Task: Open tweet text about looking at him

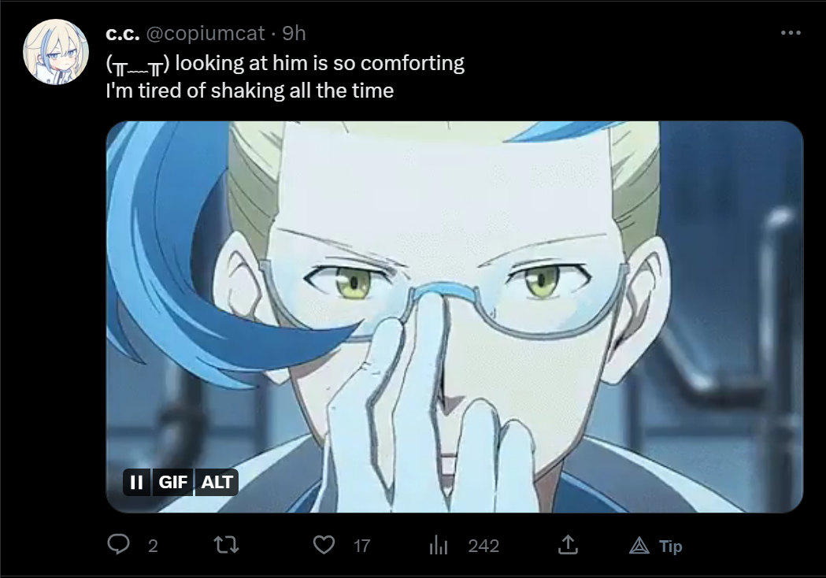Action: [x=285, y=77]
